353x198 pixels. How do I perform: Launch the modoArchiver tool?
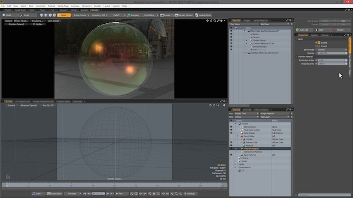click(x=203, y=15)
